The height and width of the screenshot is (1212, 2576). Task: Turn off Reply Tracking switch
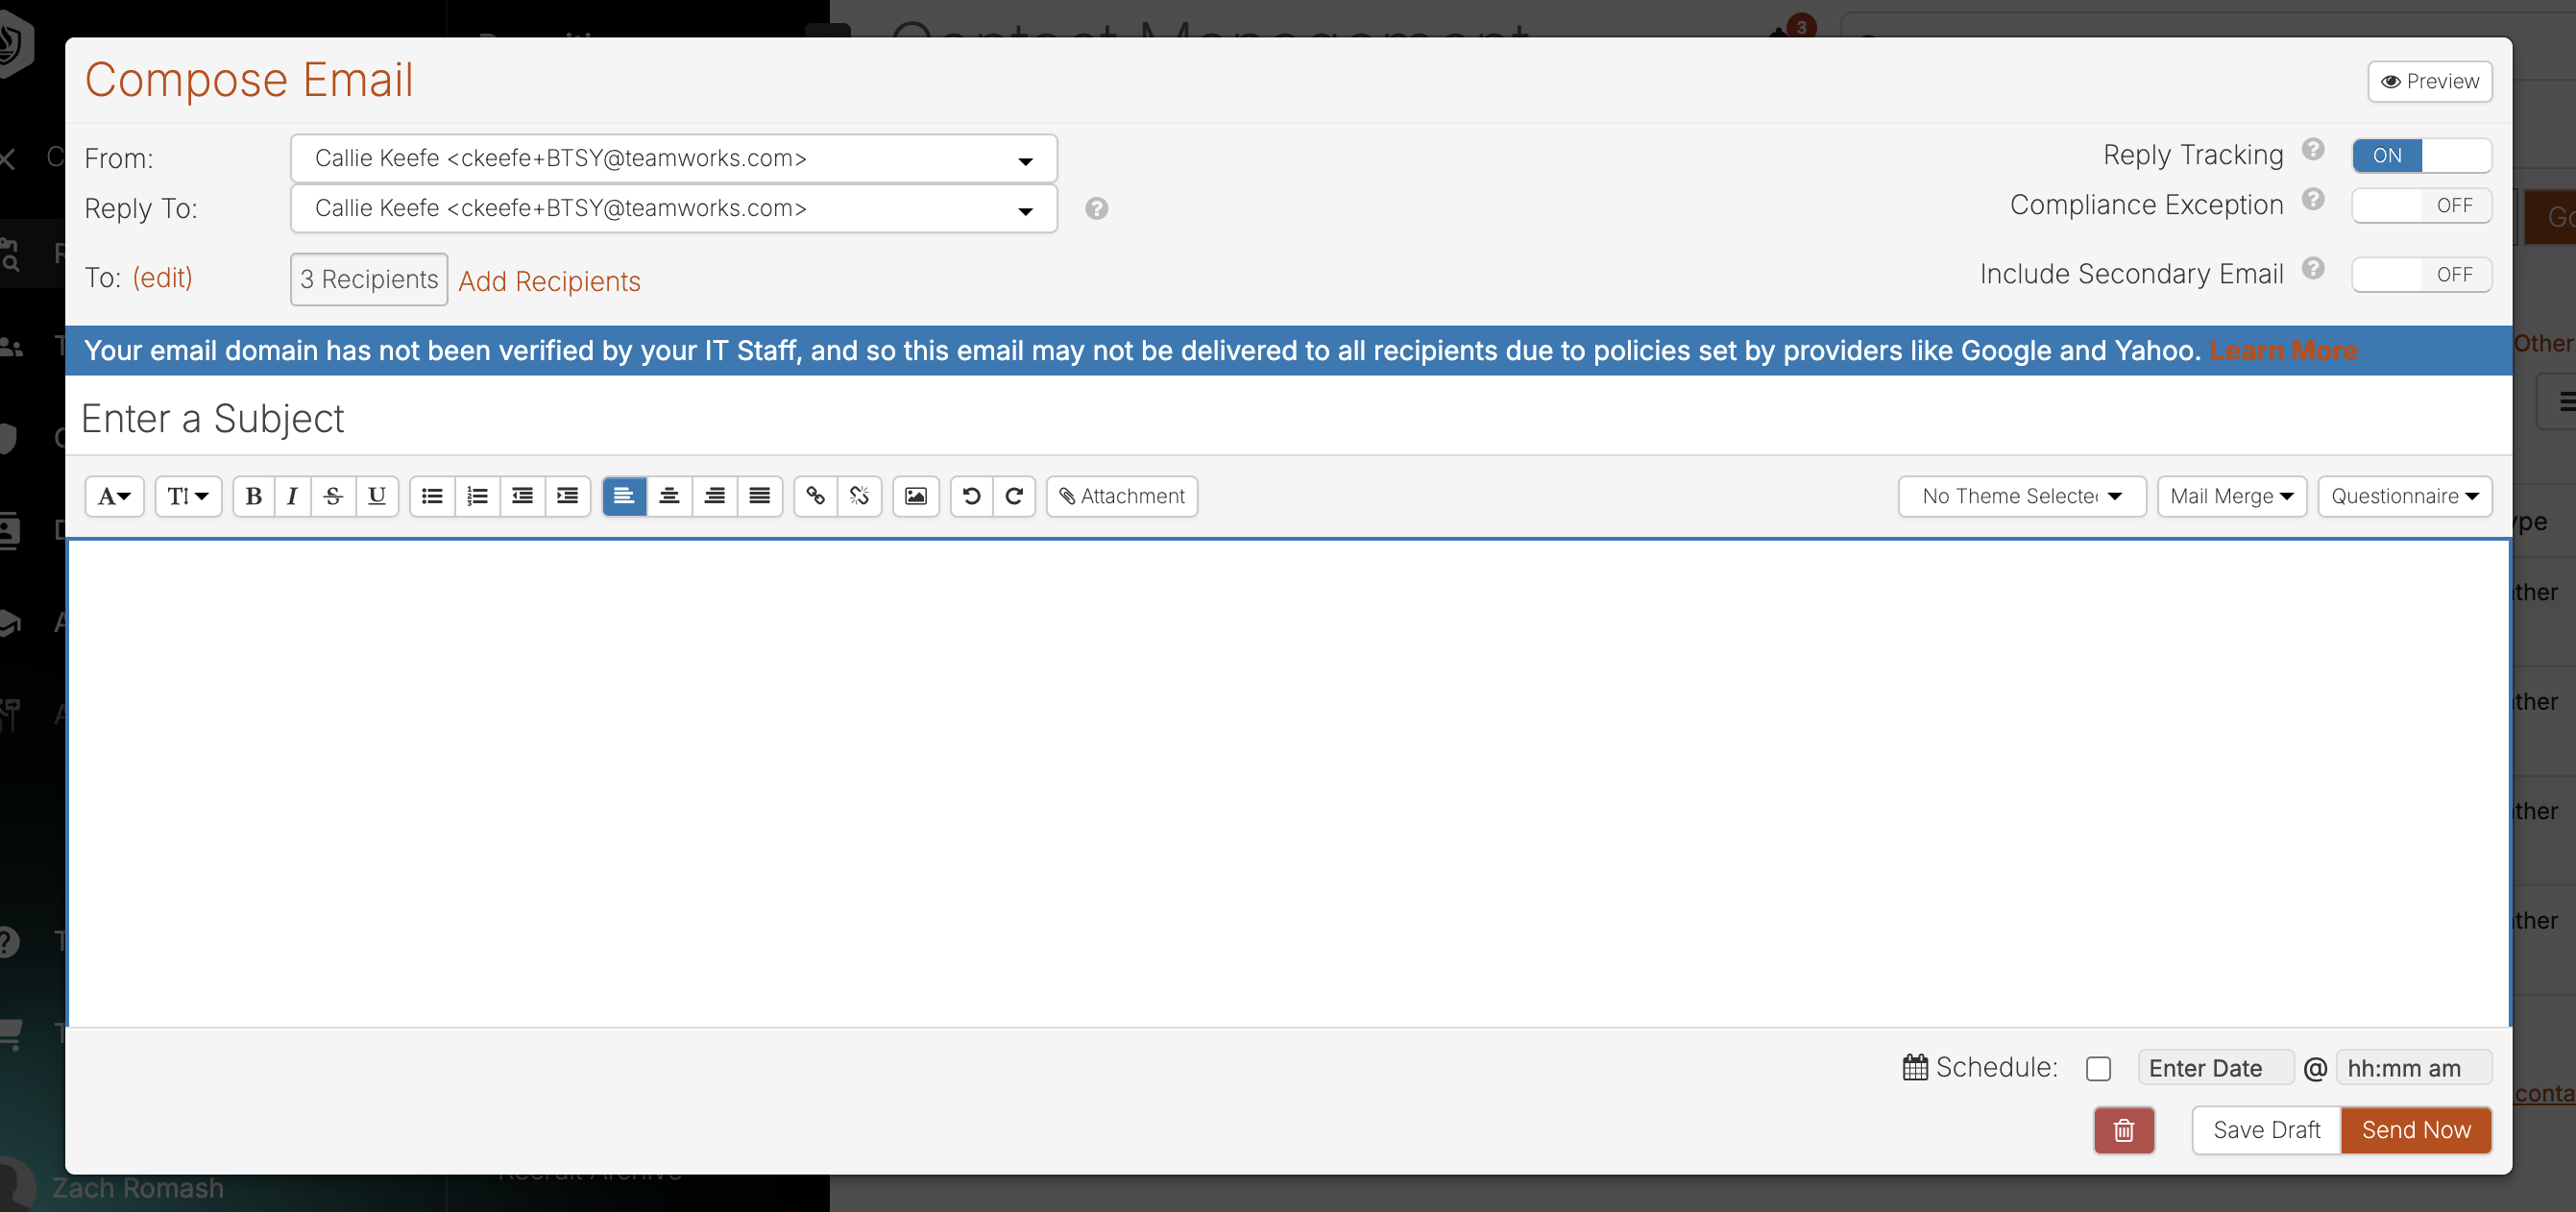2421,155
